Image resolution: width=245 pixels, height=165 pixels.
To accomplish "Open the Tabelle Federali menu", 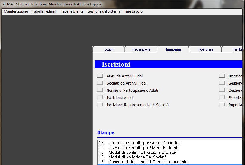I will click(44, 11).
